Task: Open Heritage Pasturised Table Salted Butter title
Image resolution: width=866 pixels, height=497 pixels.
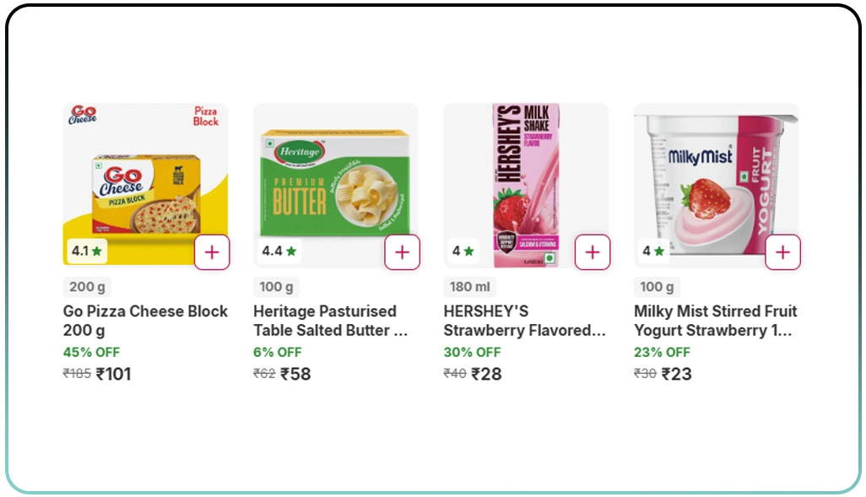Action: point(331,321)
